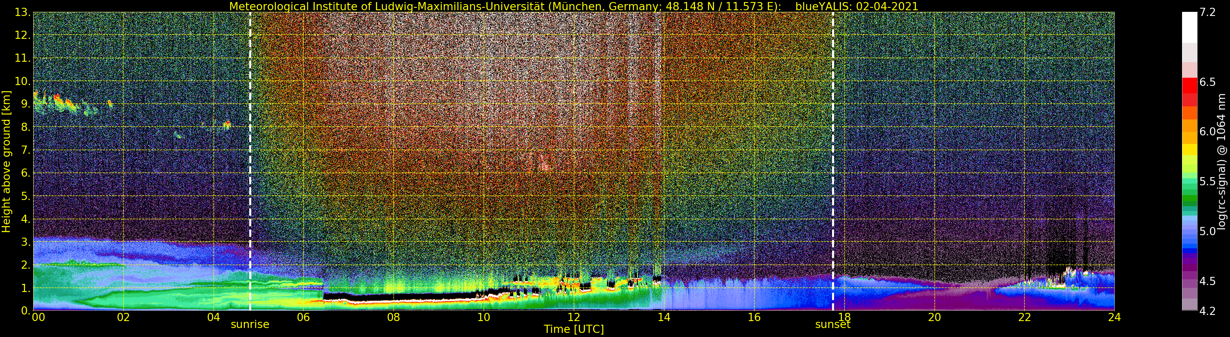Click the 4. tick on the height axis

[26, 219]
